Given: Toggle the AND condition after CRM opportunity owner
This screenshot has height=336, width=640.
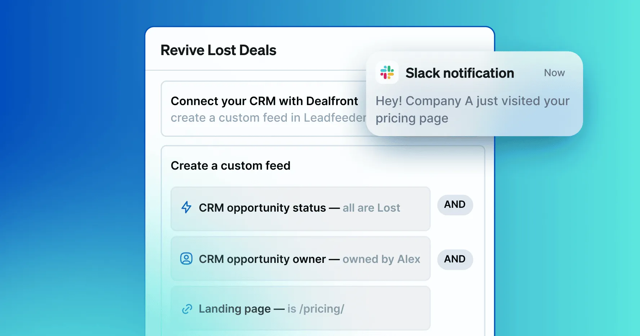Looking at the screenshot, I should click(455, 259).
